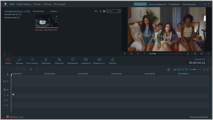The width and height of the screenshot is (213, 120).
Task: Jump to next frame in preview
Action: [x=131, y=54]
